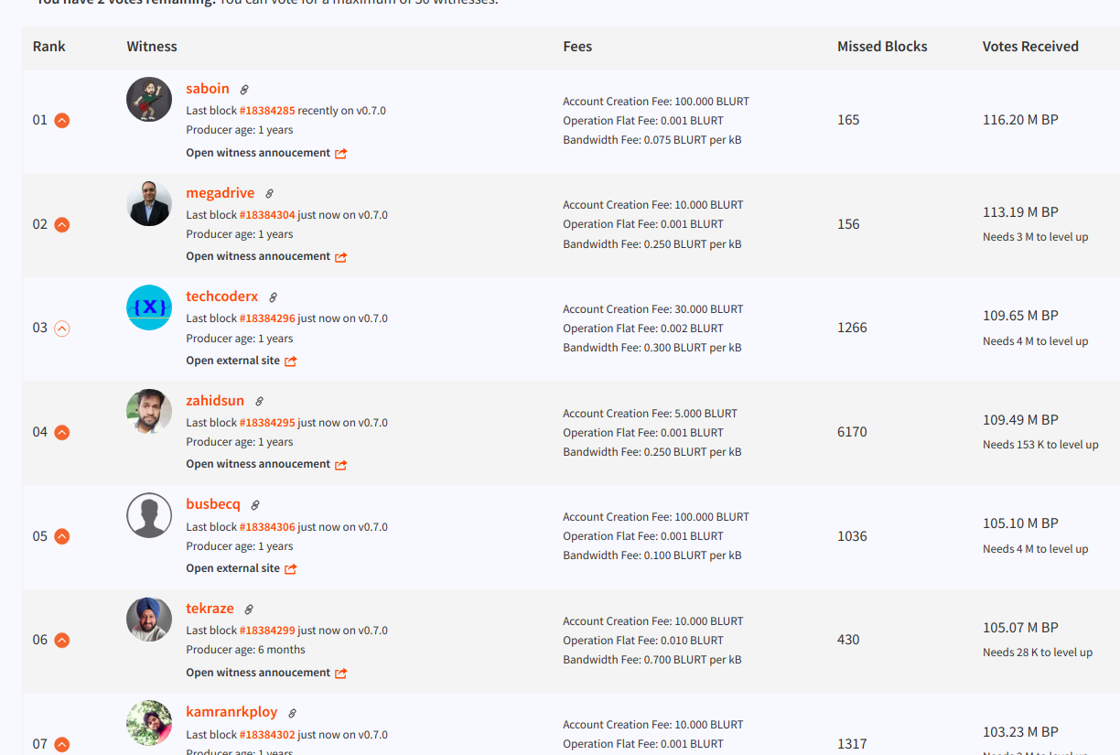This screenshot has width=1120, height=755.
Task: Click external-link icon for tekraze's witness announcement
Action: 340,674
